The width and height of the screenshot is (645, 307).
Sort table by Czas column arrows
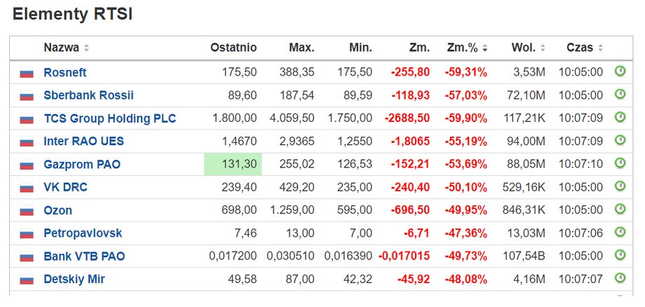(x=601, y=48)
